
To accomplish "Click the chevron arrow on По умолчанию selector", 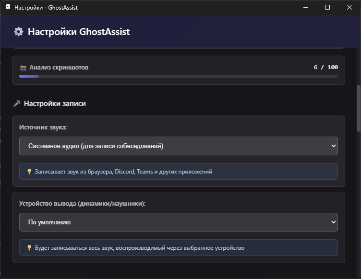I will coord(334,222).
